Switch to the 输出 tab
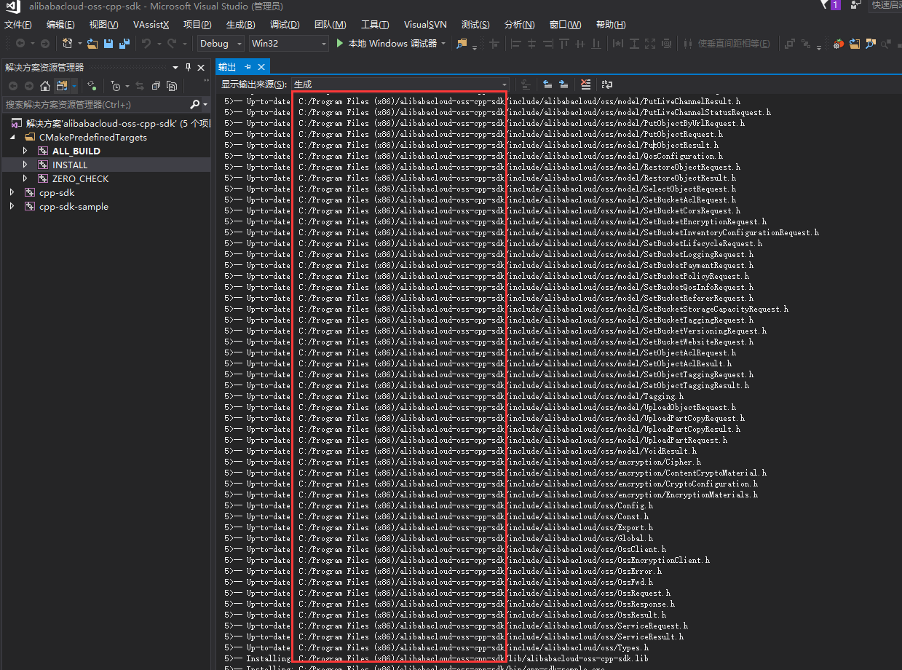Image resolution: width=902 pixels, height=670 pixels. tap(228, 67)
